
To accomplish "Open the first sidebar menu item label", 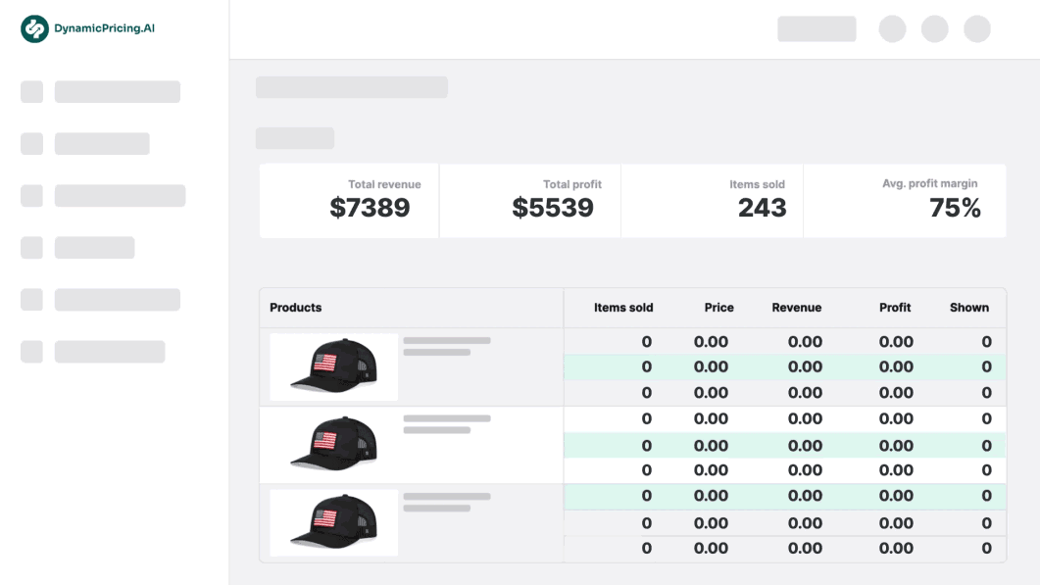I will 118,92.
